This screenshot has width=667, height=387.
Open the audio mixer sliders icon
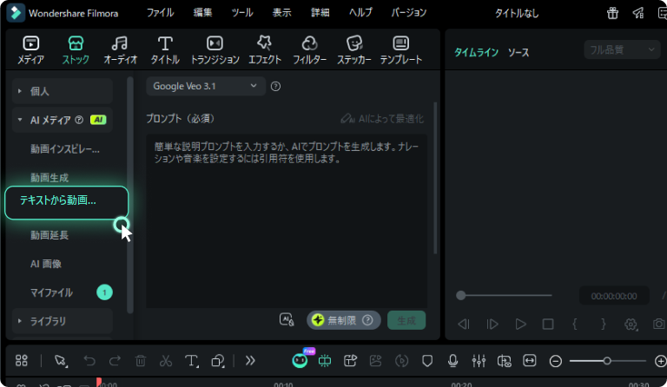pos(479,361)
